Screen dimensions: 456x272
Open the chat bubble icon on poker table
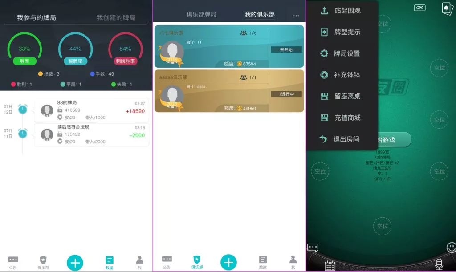coord(313,247)
